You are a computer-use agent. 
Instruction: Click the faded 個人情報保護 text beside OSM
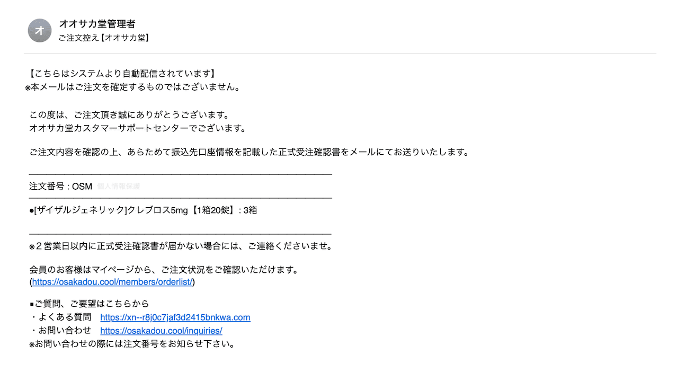click(x=118, y=187)
